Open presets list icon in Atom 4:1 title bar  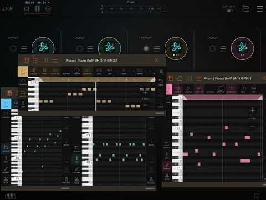pyautogui.click(x=199, y=78)
